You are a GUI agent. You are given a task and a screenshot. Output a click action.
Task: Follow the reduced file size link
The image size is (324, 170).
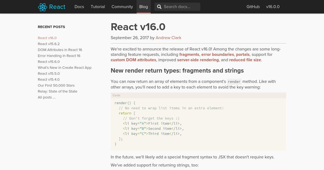pyautogui.click(x=245, y=60)
